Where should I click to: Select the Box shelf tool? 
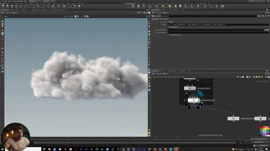point(3,6)
